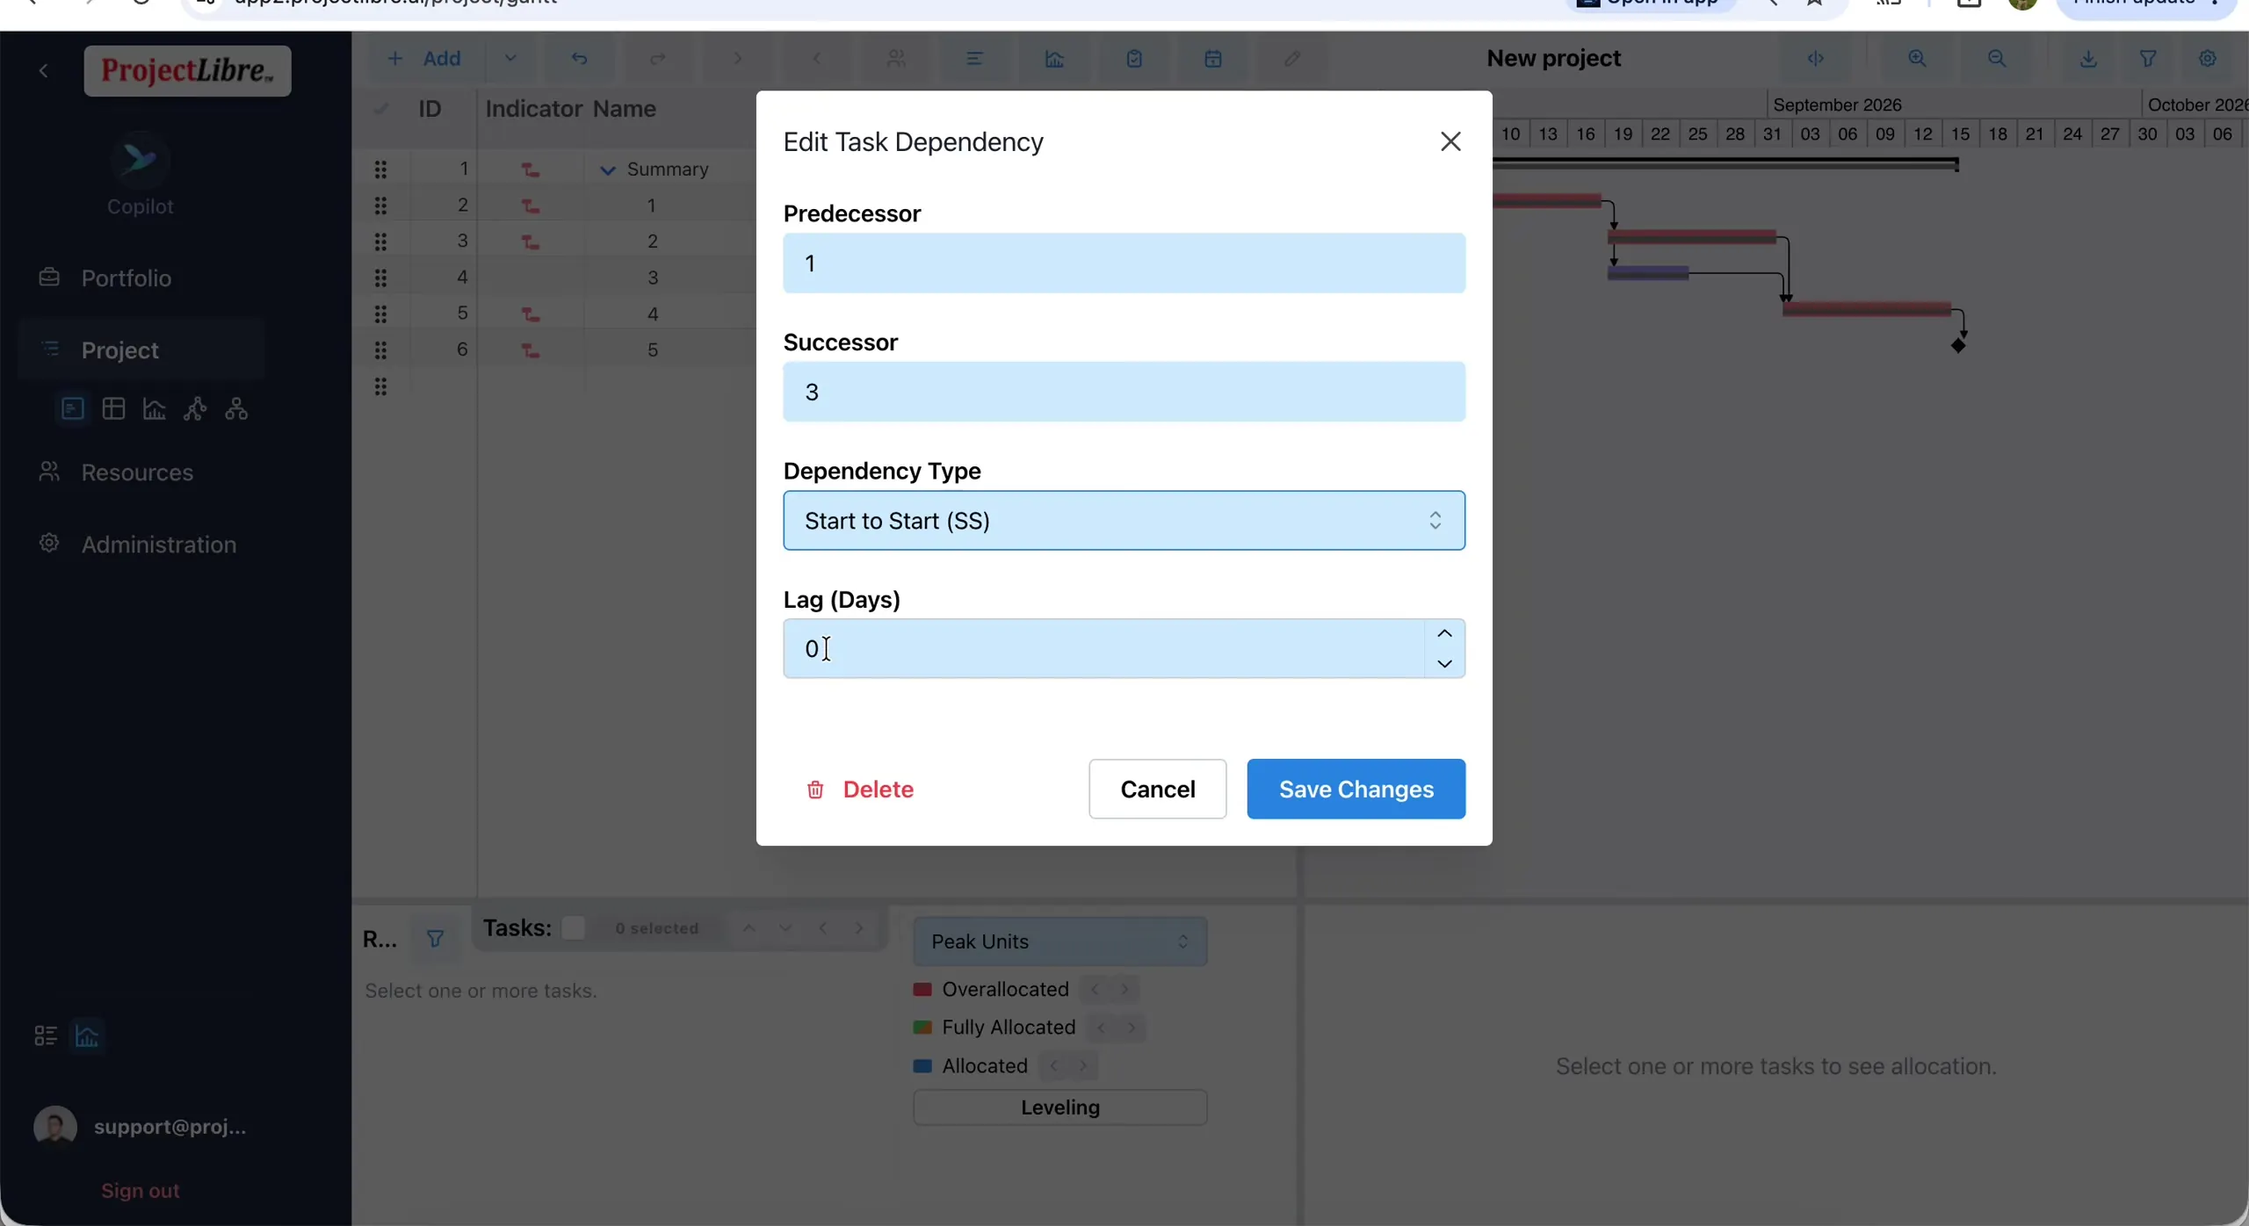This screenshot has width=2249, height=1226.
Task: Click the Save Changes button
Action: [1356, 789]
